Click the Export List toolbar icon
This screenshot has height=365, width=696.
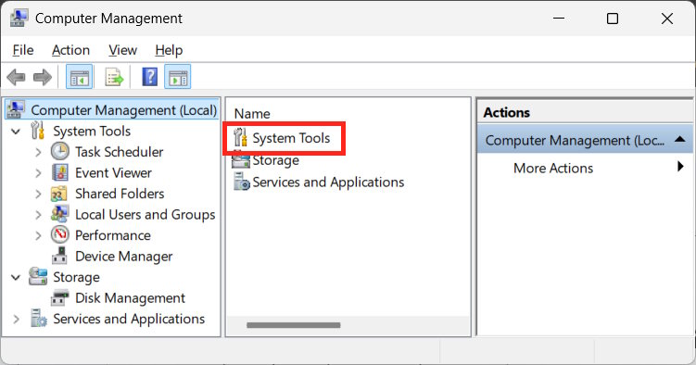click(114, 77)
